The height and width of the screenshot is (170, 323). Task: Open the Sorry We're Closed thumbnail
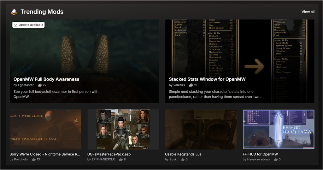[x=45, y=129]
